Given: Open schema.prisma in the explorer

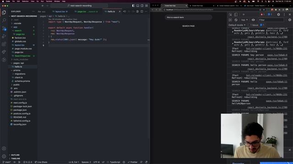Looking at the screenshot, I should [22, 81].
